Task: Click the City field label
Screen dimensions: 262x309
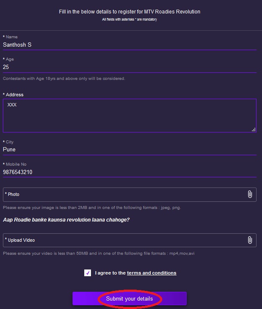Action: pyautogui.click(x=10, y=142)
